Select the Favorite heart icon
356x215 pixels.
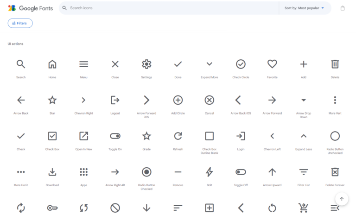click(x=272, y=64)
